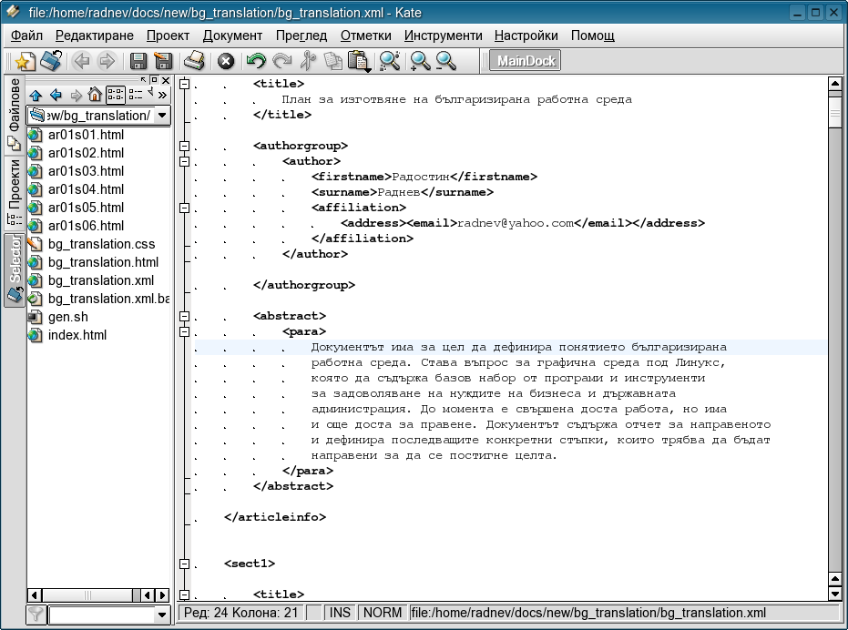Collapse the authorgroup fold marker
The height and width of the screenshot is (630, 848).
[184, 146]
